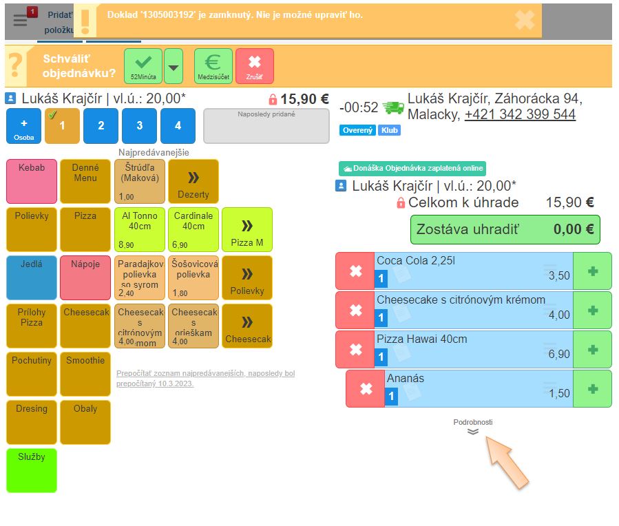
Task: Increase Pizza Hawai 40cm quantity
Action: click(592, 350)
